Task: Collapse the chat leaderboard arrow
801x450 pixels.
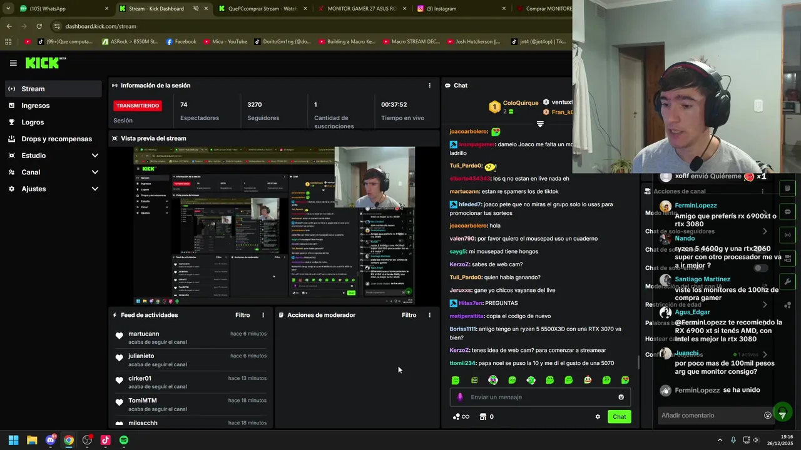Action: [540, 124]
